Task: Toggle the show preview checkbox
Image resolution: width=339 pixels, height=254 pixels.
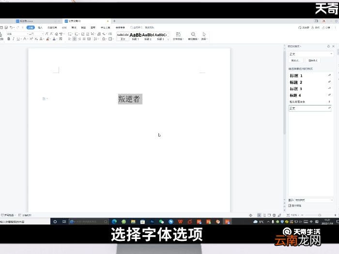Action: (x=290, y=206)
